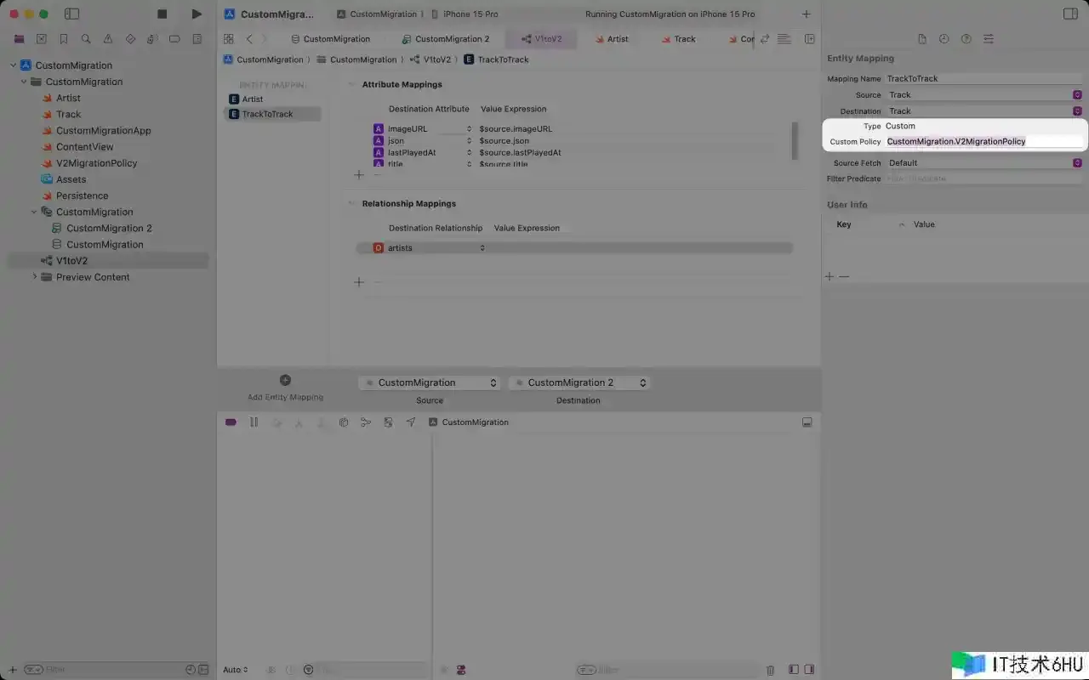Open the Quick Help inspector icon

pos(966,39)
